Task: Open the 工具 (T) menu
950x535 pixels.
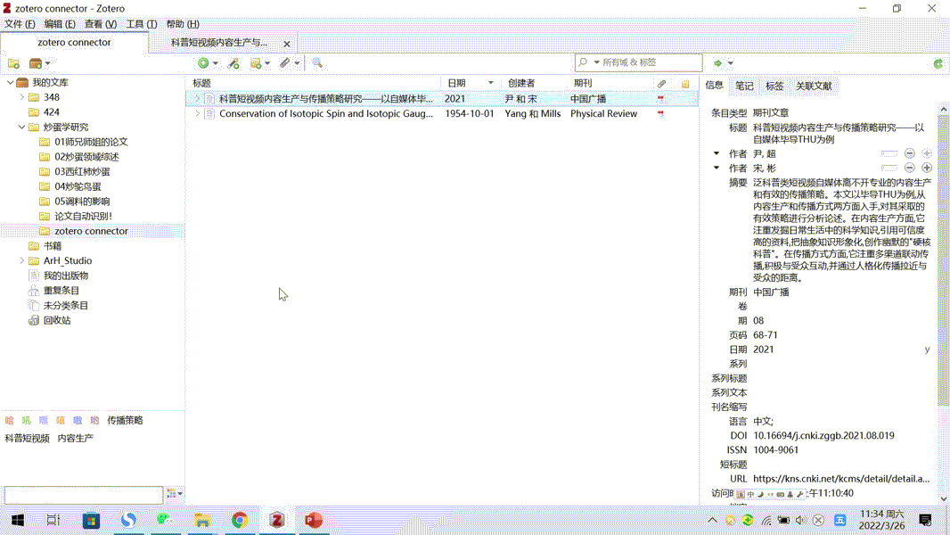Action: [141, 24]
